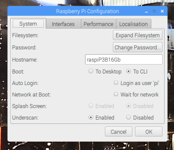Tick the Wait for network checkbox
174x150 pixels.
click(x=116, y=94)
